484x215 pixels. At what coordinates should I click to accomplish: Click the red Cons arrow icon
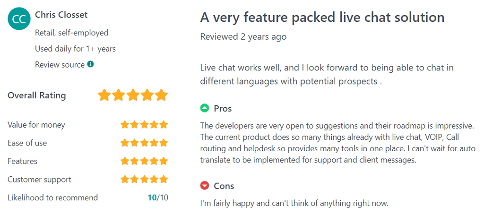click(205, 186)
